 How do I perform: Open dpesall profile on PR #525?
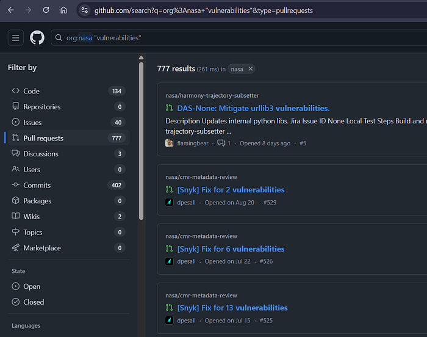[x=186, y=321]
